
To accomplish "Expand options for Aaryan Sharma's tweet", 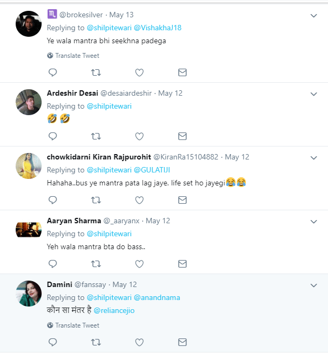I will [313, 221].
